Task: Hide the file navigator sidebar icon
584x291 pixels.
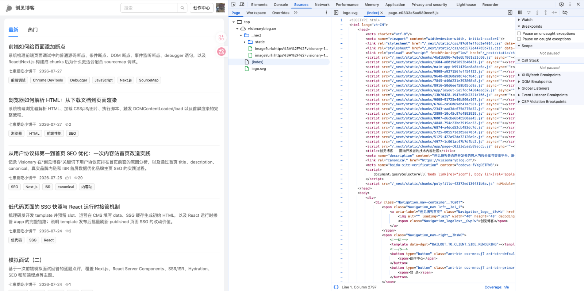Action: pos(336,12)
